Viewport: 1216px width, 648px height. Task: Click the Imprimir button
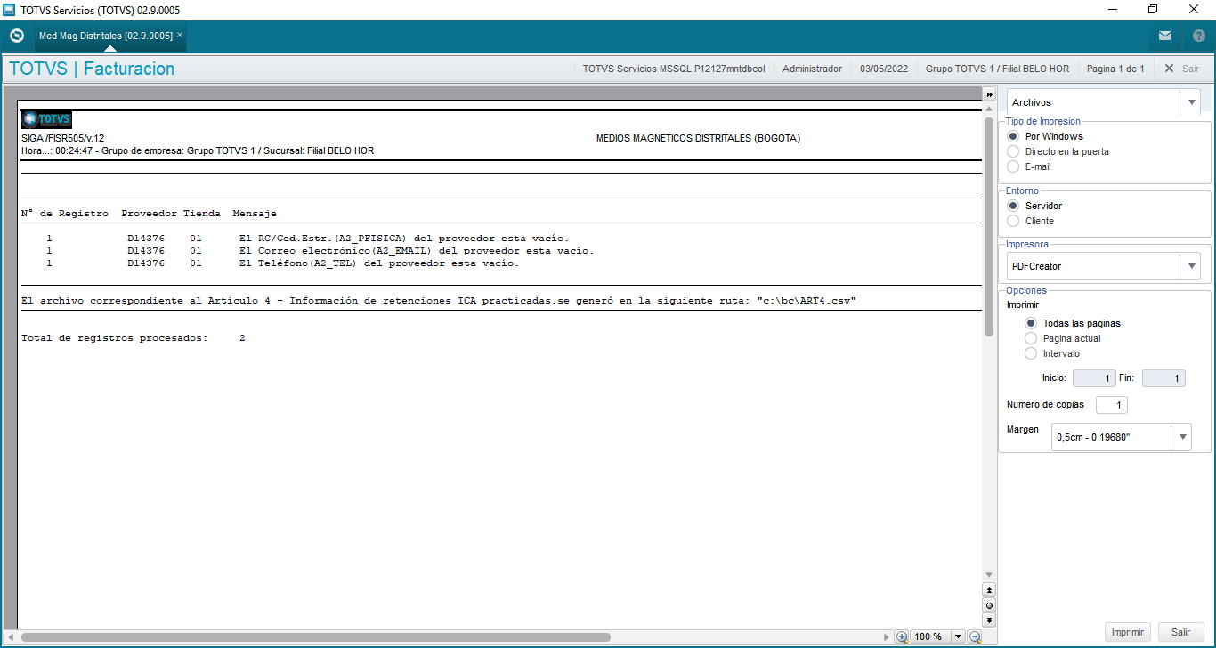tap(1128, 632)
